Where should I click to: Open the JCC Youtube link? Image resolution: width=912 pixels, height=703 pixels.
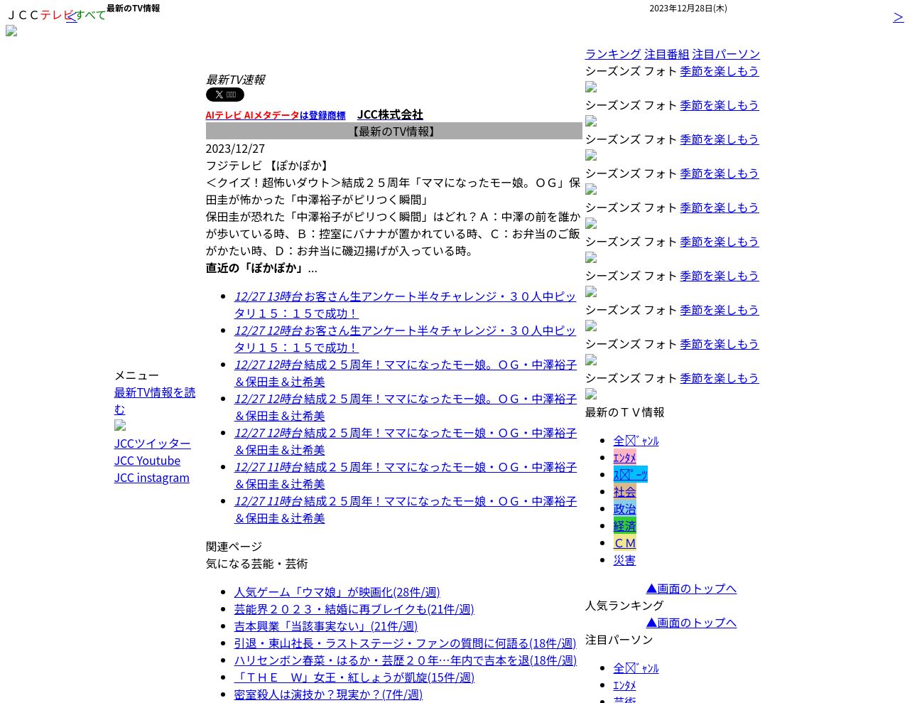coord(147,461)
